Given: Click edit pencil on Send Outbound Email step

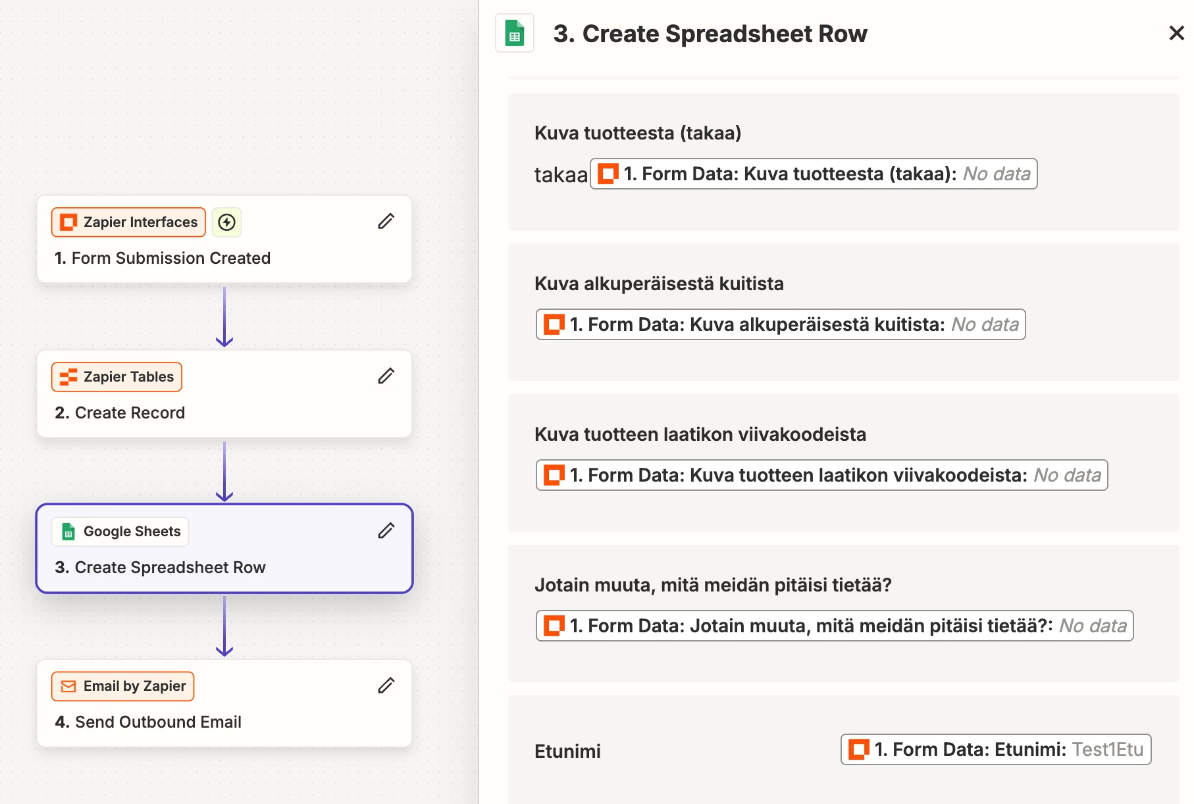Looking at the screenshot, I should tap(386, 686).
